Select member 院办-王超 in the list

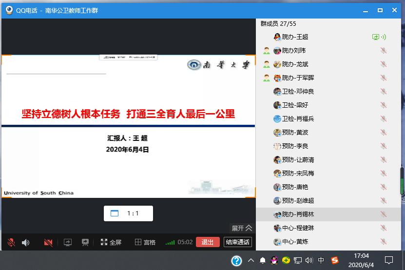point(295,37)
